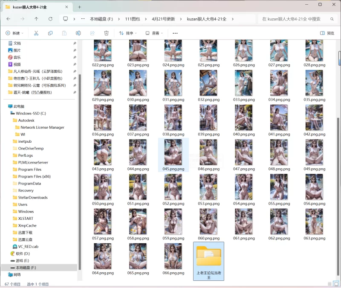Viewport: 341px width, 288px height.
Task: Expand the 排序 (Sort) dropdown
Action: point(128,33)
